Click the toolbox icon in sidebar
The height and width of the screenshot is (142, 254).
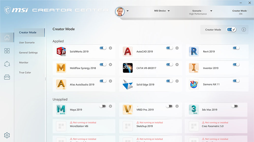[x=7, y=77]
